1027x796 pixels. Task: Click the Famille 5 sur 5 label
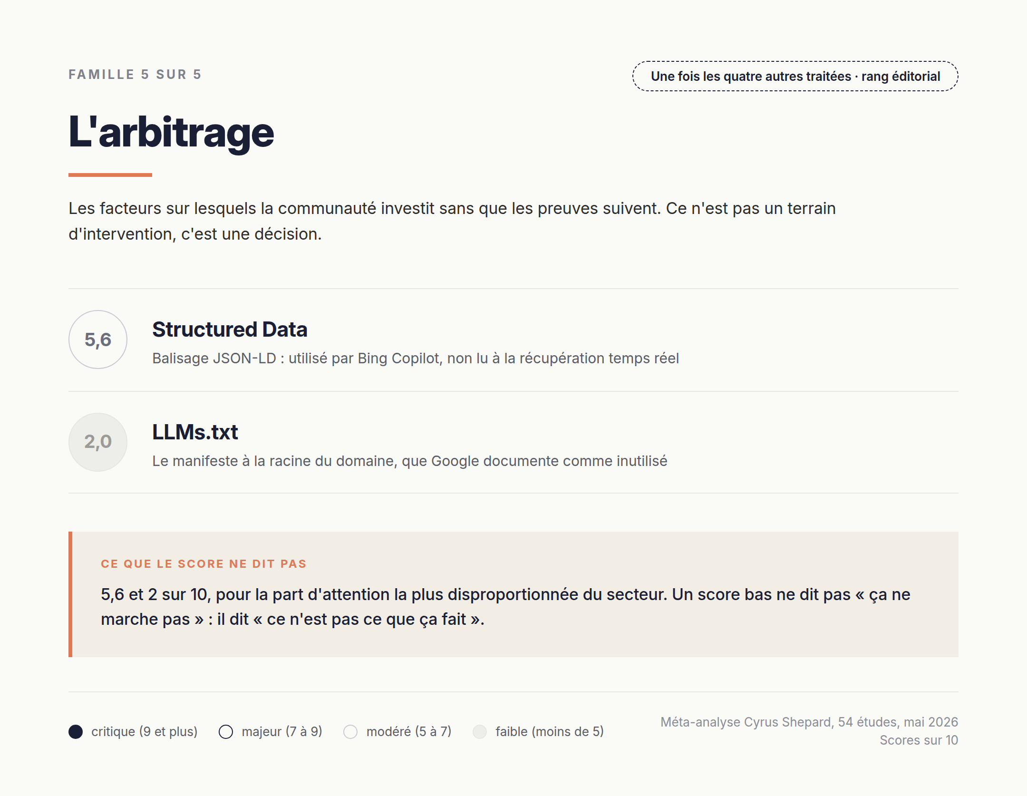tap(135, 75)
